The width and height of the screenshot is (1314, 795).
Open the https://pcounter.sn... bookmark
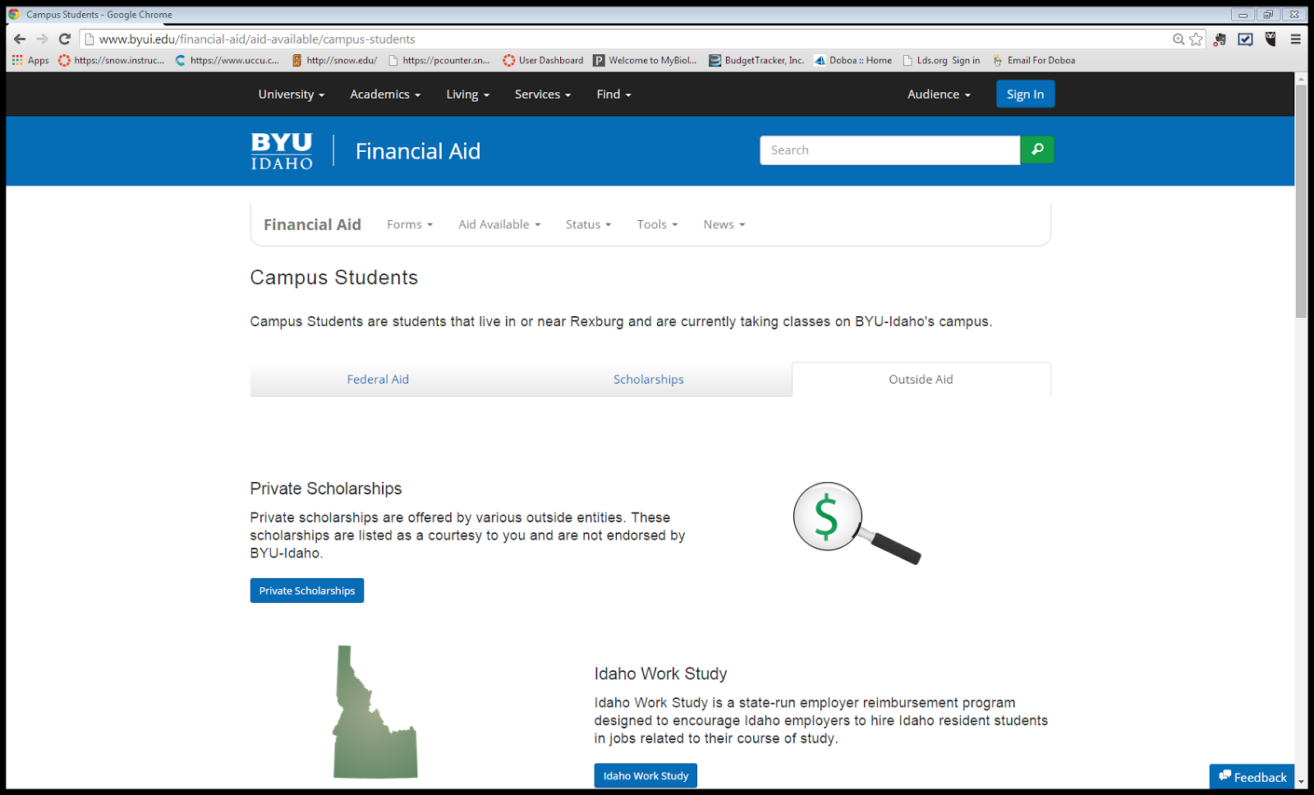coord(439,60)
